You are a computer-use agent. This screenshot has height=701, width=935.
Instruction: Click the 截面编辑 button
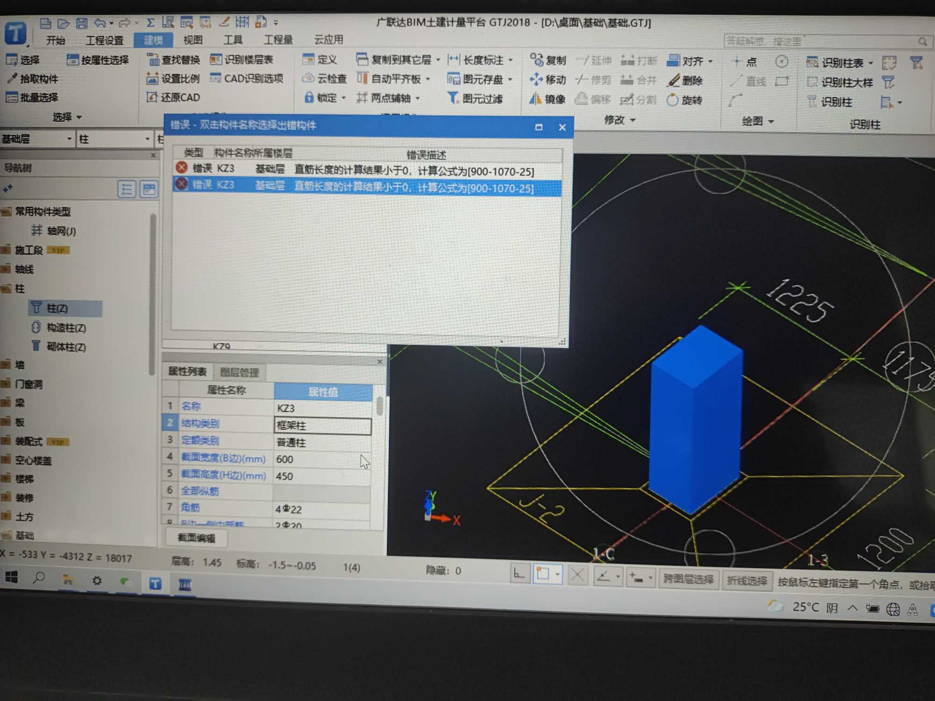(x=197, y=538)
